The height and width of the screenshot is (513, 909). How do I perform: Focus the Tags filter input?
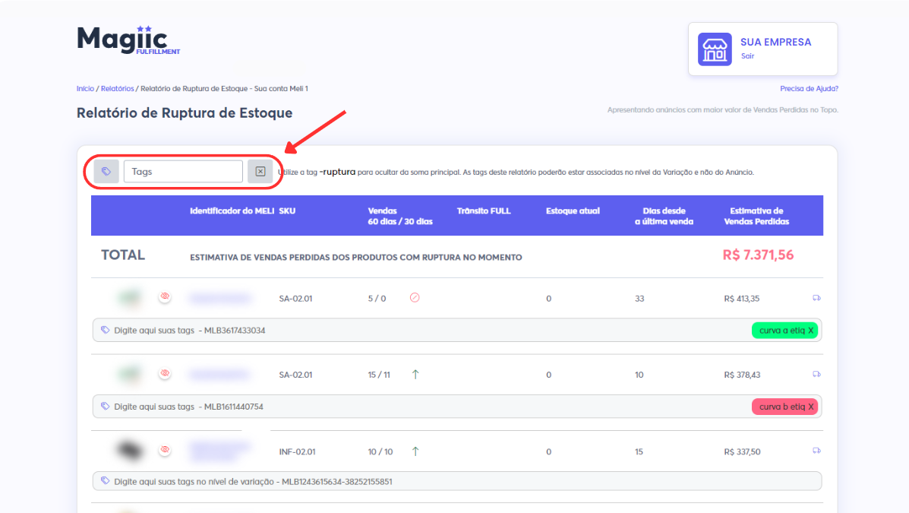pyautogui.click(x=183, y=171)
